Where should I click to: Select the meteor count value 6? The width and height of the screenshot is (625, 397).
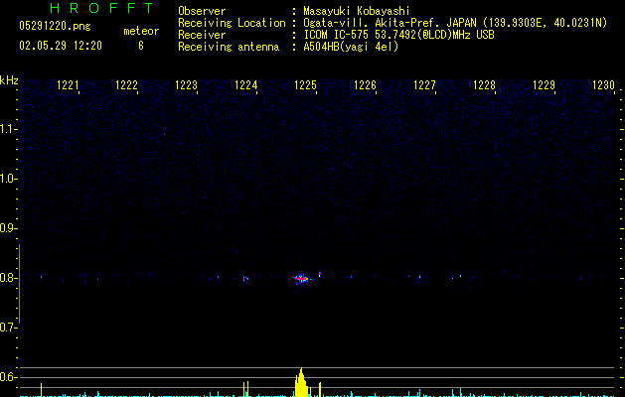coord(141,46)
